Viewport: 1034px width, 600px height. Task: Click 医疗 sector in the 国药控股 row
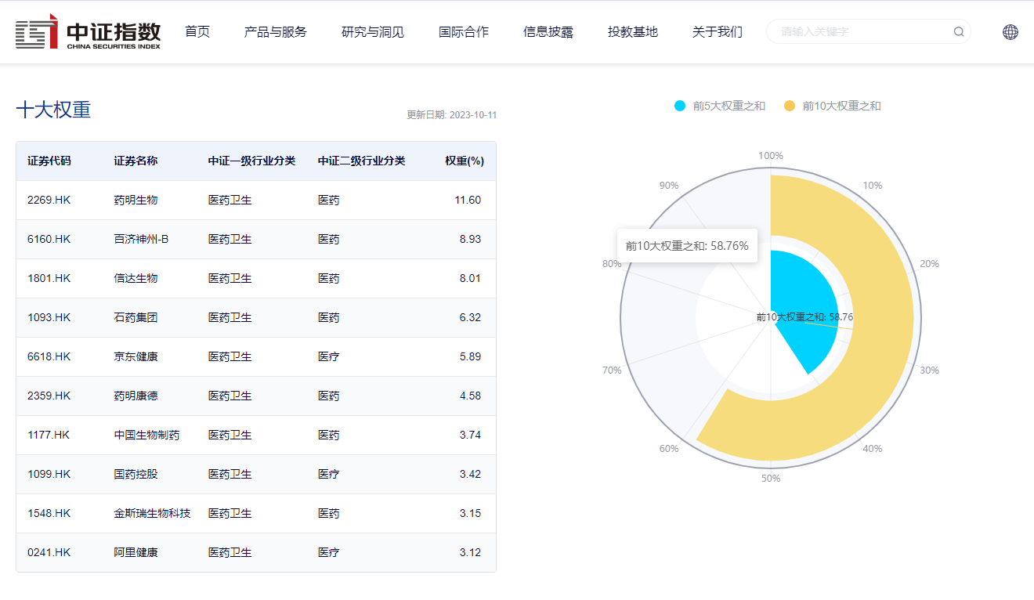(x=329, y=474)
